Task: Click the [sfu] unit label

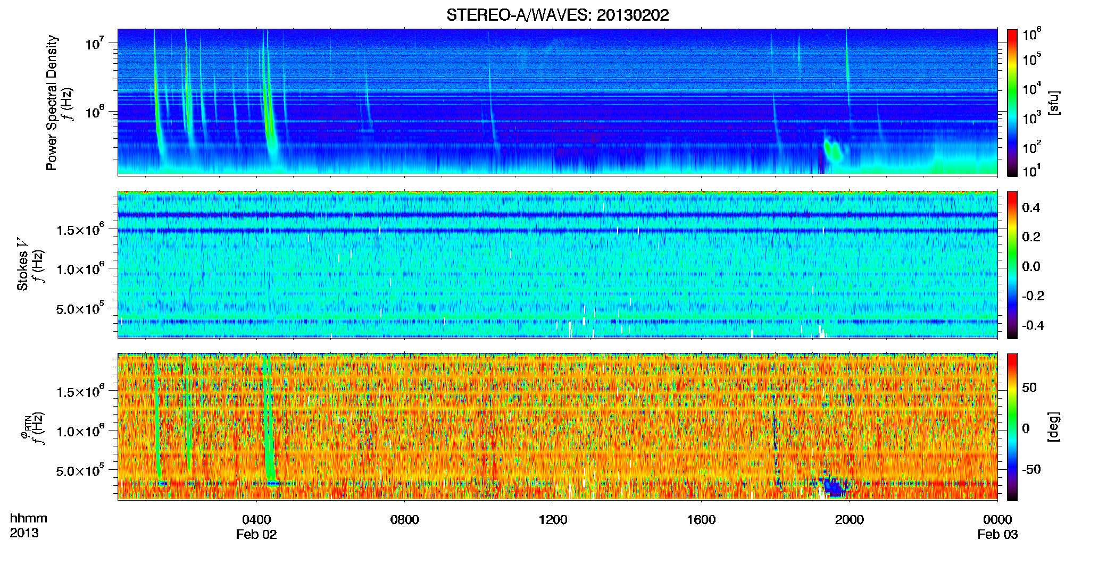Action: click(x=1054, y=103)
